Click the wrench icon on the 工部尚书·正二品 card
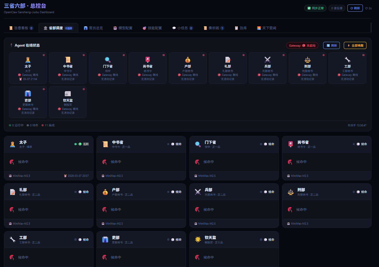This screenshot has width=379, height=267. pyautogui.click(x=13, y=240)
